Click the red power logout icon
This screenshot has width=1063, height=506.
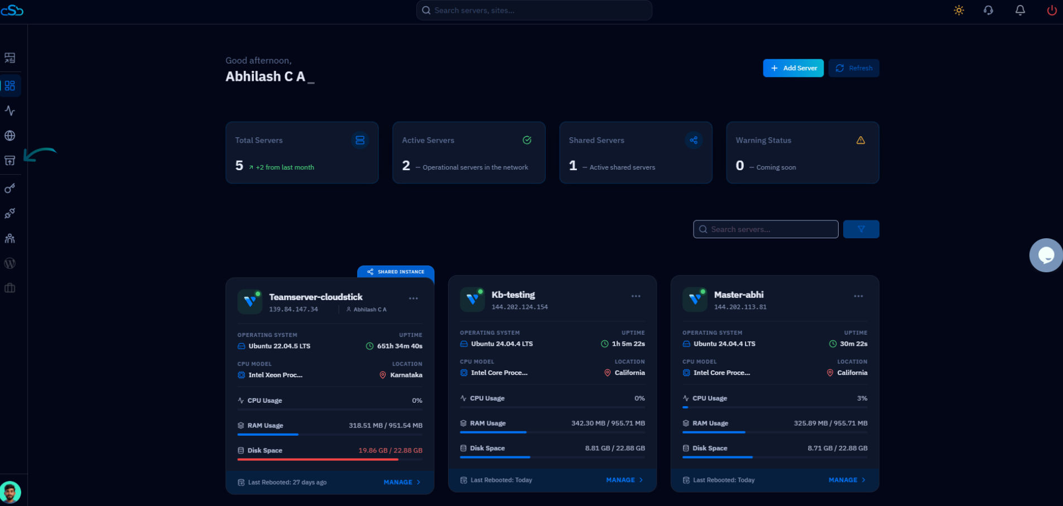(1052, 10)
